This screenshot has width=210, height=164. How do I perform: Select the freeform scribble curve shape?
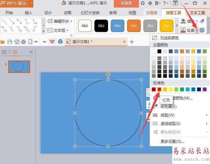(34, 29)
